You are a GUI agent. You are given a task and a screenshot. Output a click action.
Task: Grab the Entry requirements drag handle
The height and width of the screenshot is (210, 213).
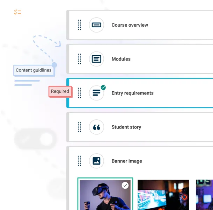[x=80, y=93]
